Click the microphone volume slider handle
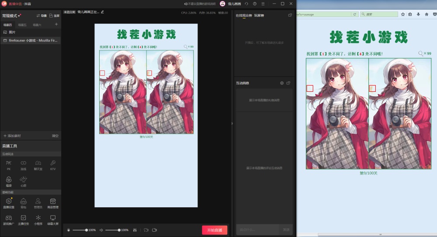The image size is (437, 237). tap(87, 230)
